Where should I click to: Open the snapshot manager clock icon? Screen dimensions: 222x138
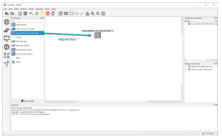point(20,13)
